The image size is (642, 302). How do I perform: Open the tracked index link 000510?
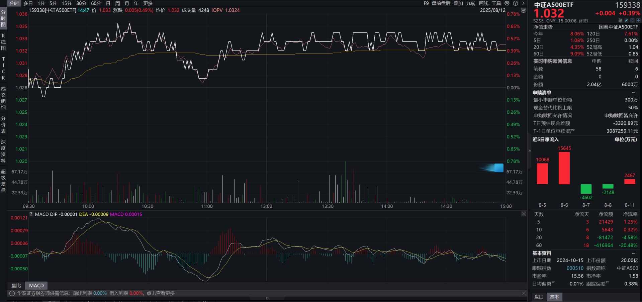[575, 268]
